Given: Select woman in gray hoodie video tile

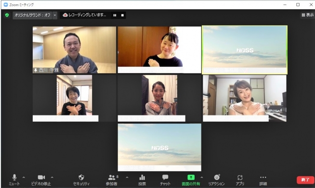Looking at the screenshot, I should 159,98.
